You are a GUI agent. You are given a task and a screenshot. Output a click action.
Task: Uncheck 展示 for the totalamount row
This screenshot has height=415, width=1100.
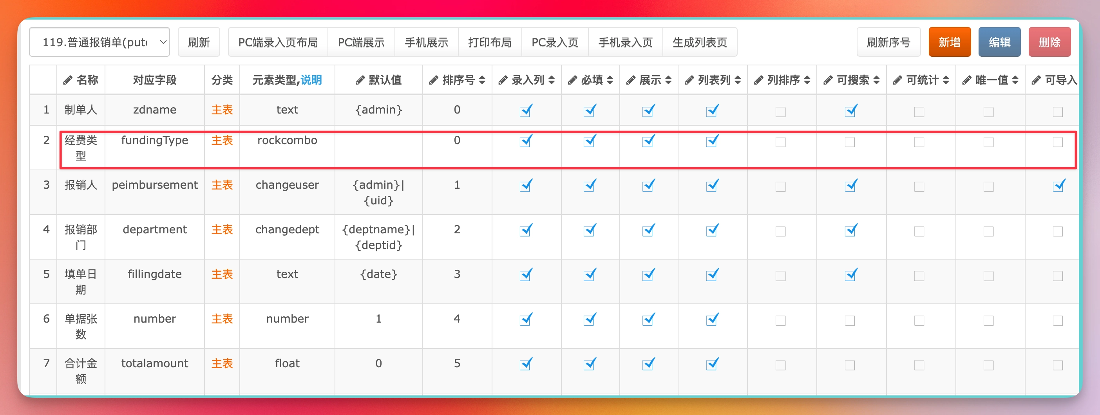tap(648, 364)
